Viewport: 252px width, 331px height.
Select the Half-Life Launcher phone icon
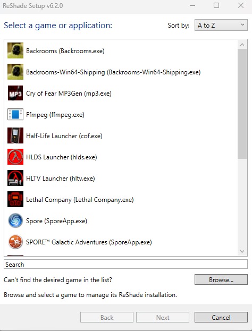tap(15, 135)
